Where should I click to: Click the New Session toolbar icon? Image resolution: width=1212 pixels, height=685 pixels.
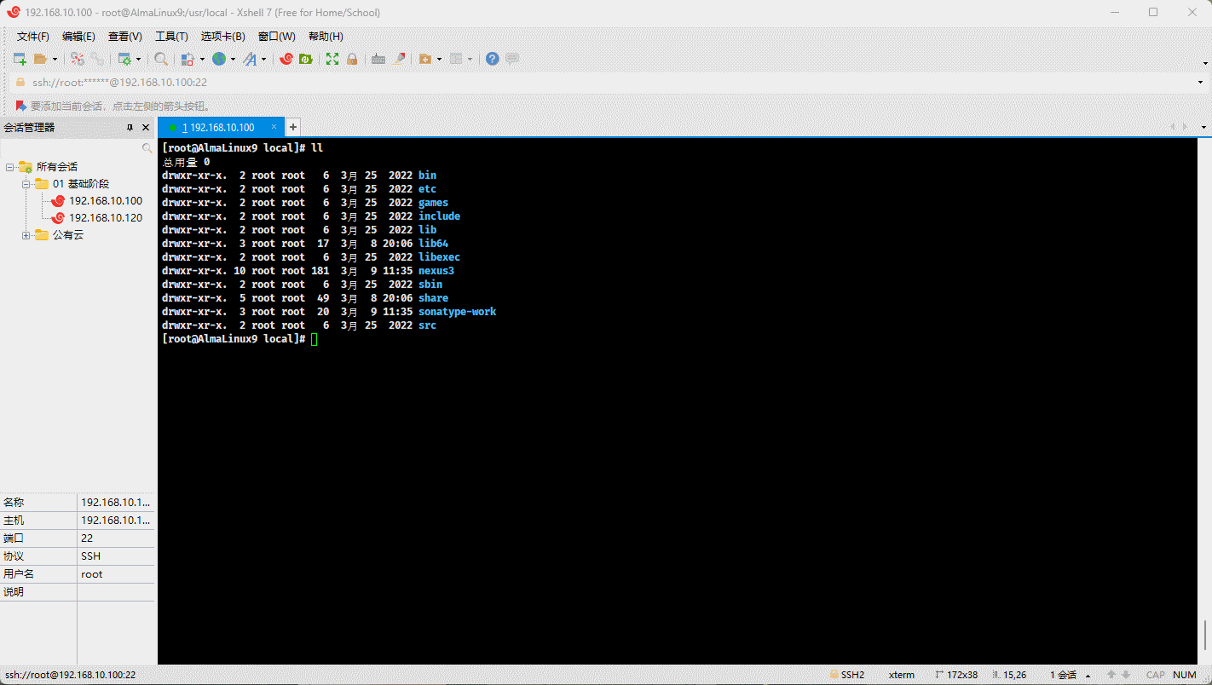coord(20,59)
